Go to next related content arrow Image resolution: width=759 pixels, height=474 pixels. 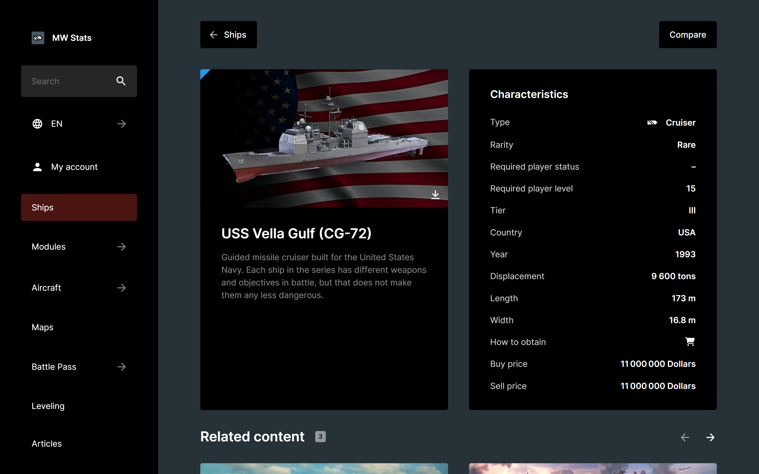[710, 437]
